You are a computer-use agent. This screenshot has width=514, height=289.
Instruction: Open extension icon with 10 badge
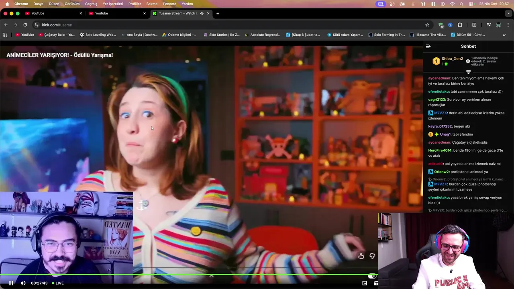coord(441,25)
